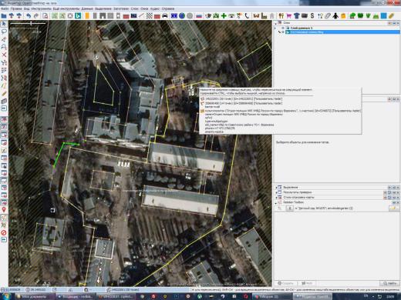Viewport: 401px width, 300px height.
Task: Open the Справка menu
Action: click(x=168, y=8)
